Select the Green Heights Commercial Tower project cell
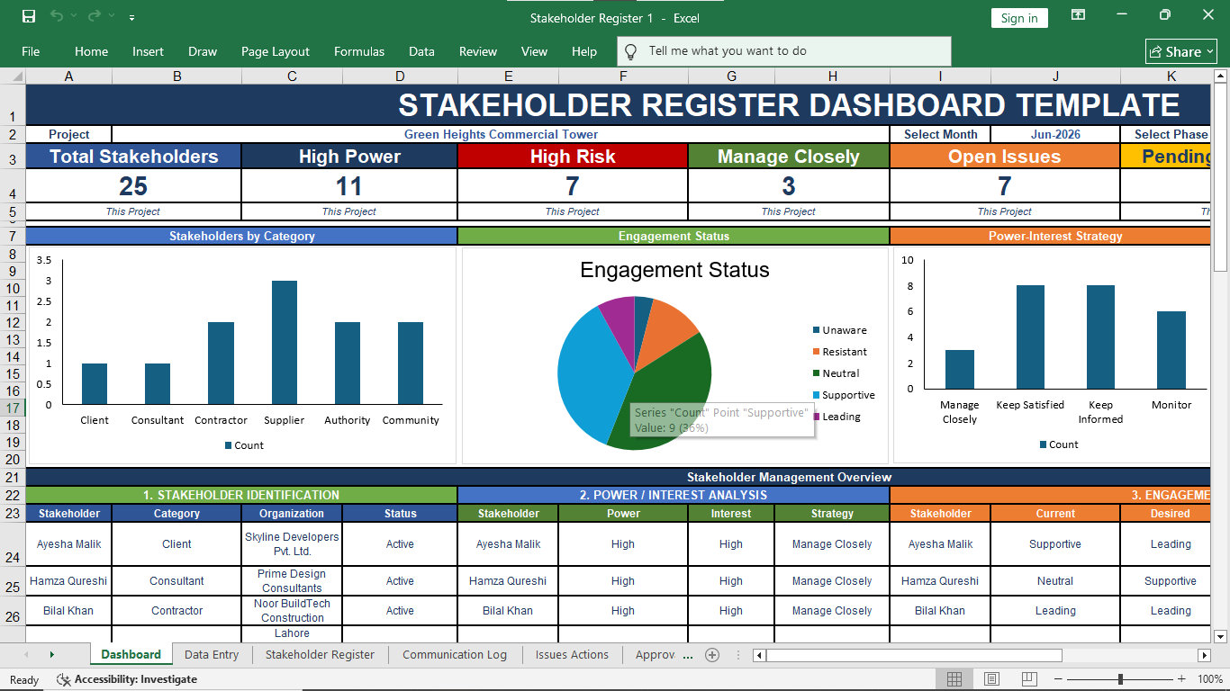 (x=501, y=134)
